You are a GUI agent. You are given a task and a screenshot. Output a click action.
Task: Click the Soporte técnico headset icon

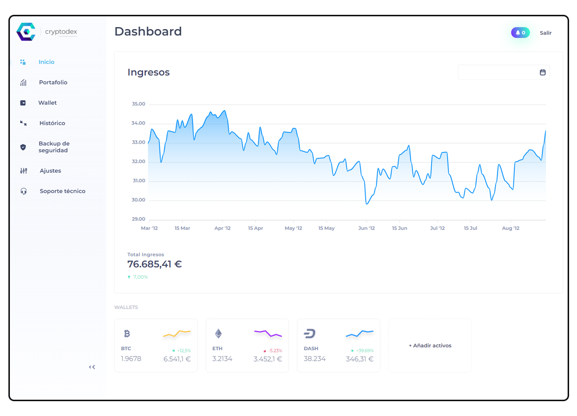[x=23, y=191]
